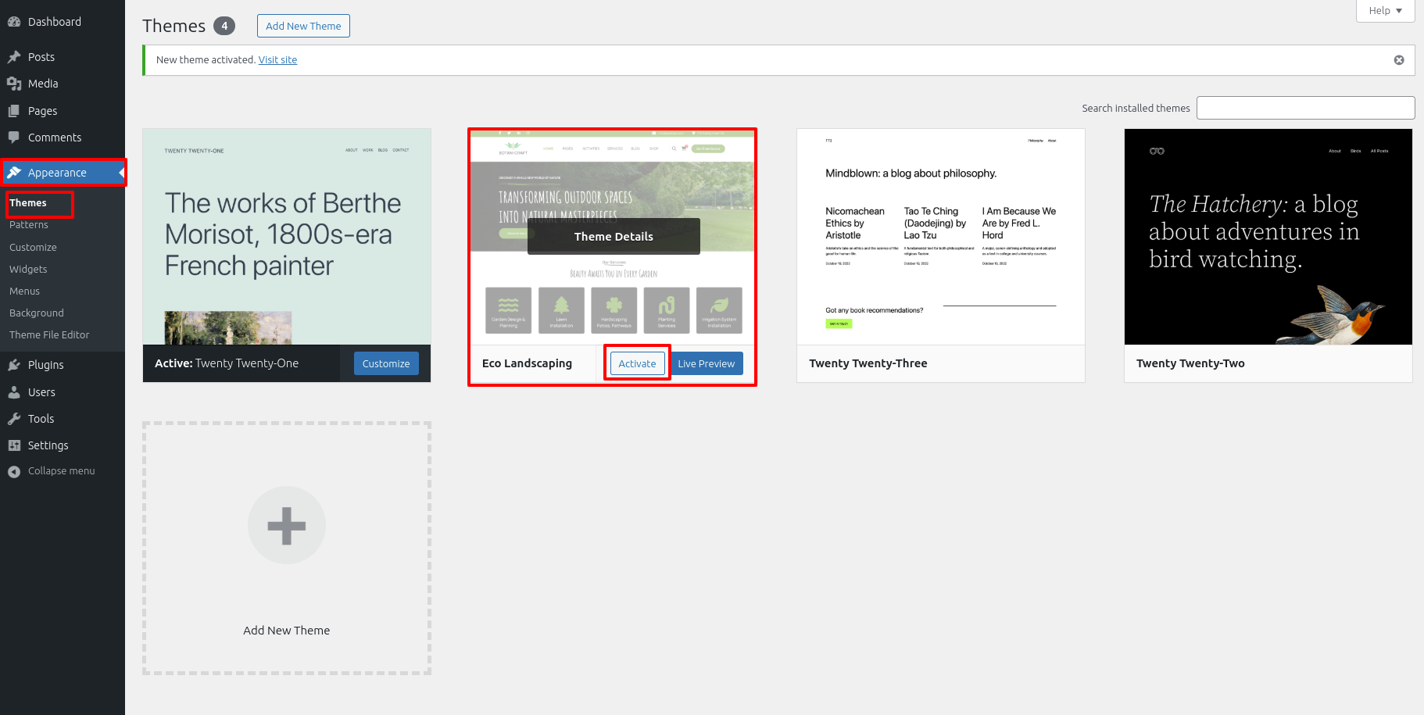Follow the Visit site link

coord(277,60)
